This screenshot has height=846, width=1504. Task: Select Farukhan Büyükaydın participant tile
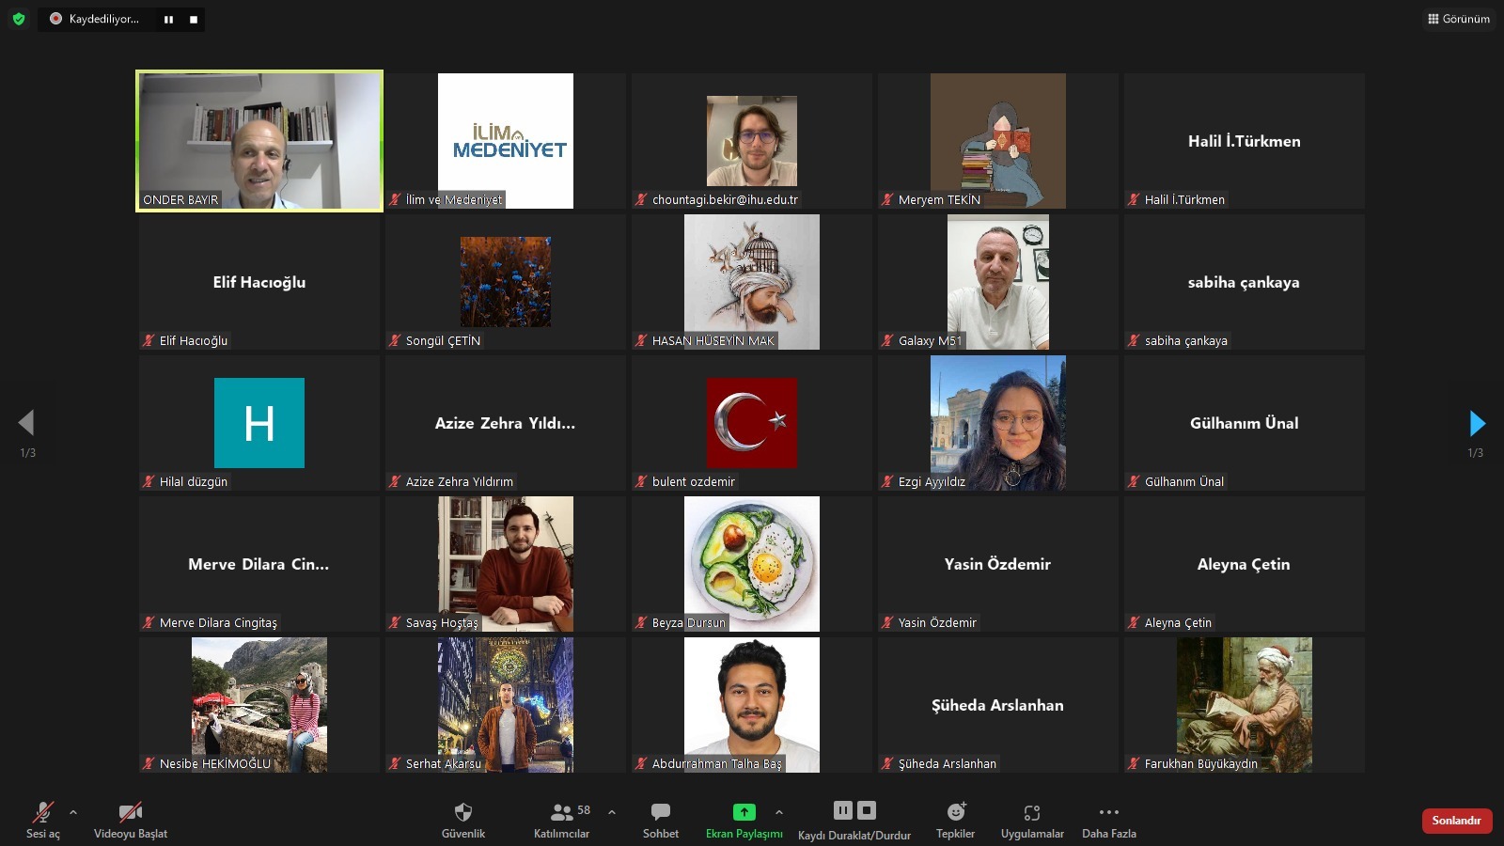[x=1245, y=705]
